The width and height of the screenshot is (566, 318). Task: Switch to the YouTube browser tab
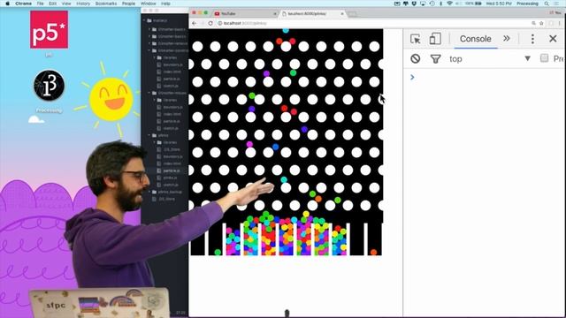pyautogui.click(x=244, y=14)
